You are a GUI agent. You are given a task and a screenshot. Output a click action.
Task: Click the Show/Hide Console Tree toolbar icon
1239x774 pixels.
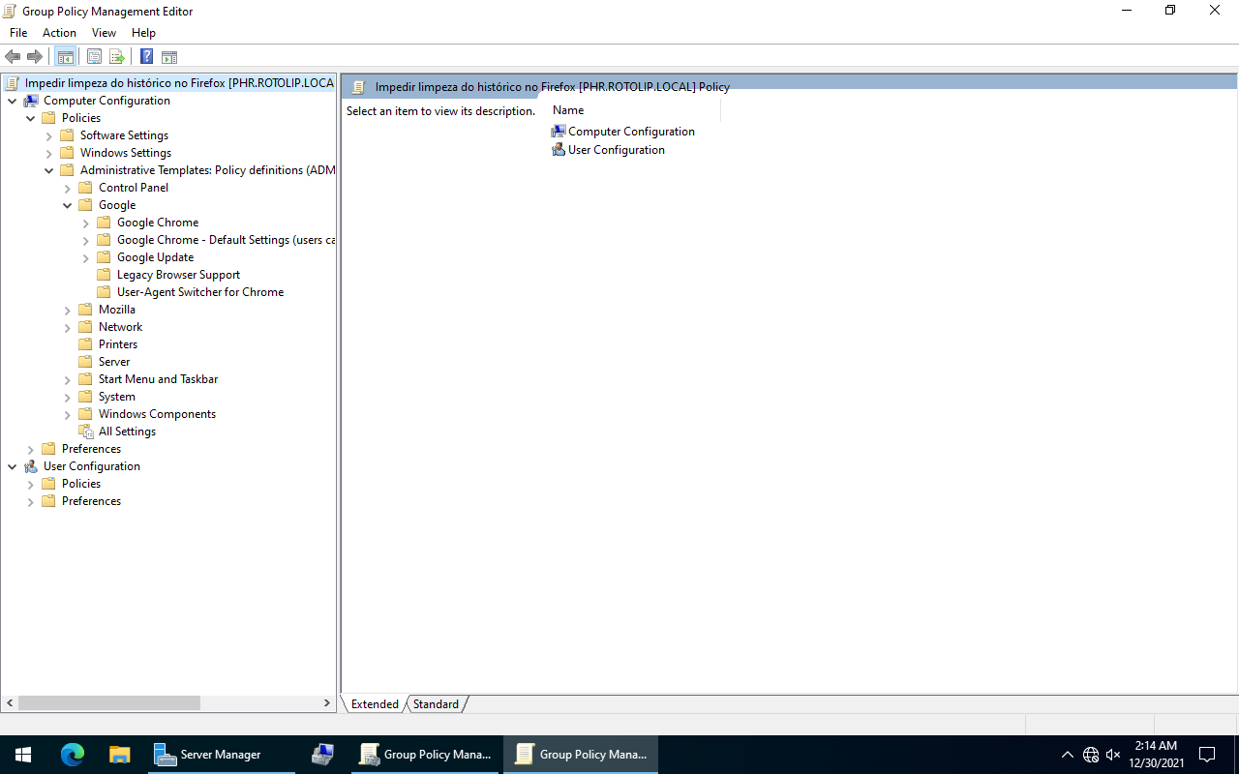point(66,56)
